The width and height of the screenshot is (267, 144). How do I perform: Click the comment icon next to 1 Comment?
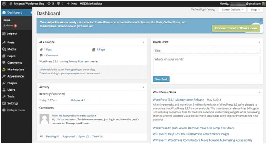[41, 55]
